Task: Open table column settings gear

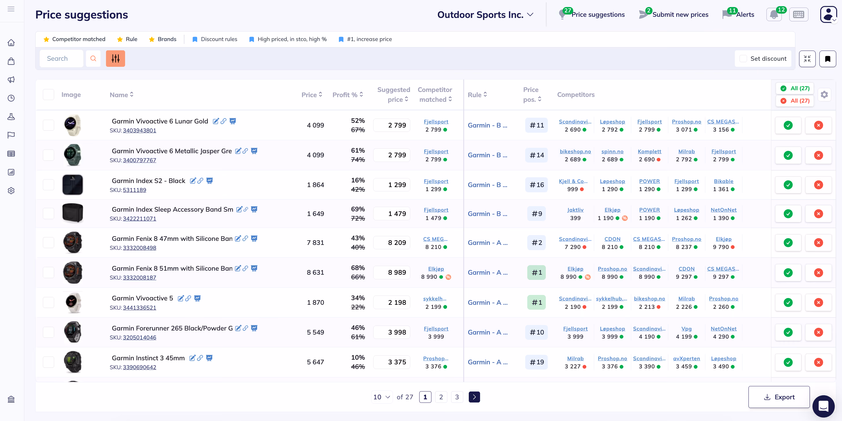Action: click(x=824, y=95)
